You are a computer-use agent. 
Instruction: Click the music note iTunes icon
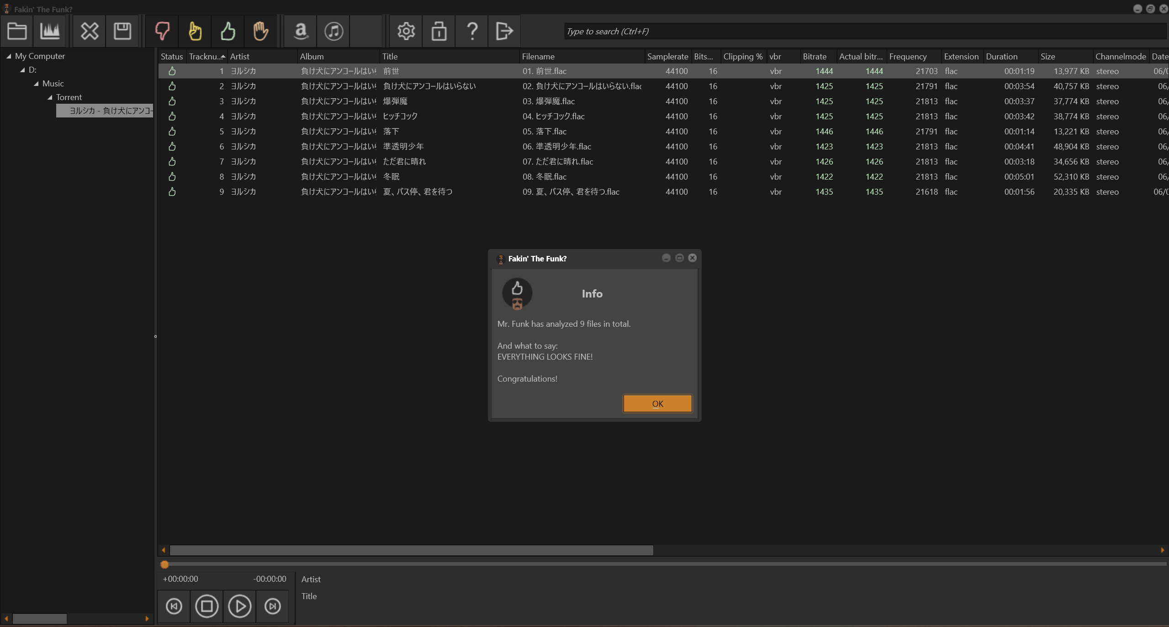[333, 31]
